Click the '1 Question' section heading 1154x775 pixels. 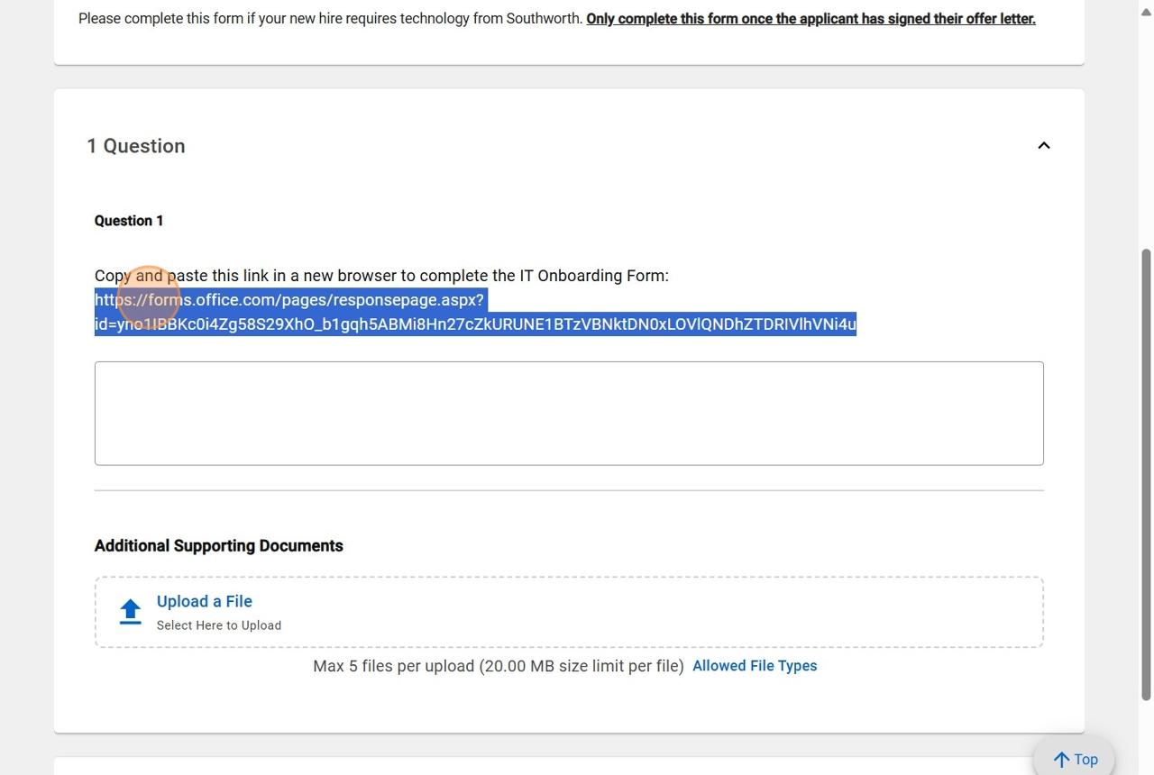(x=136, y=146)
